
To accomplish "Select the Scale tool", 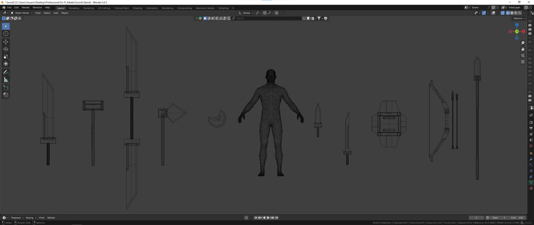I will pyautogui.click(x=6, y=56).
